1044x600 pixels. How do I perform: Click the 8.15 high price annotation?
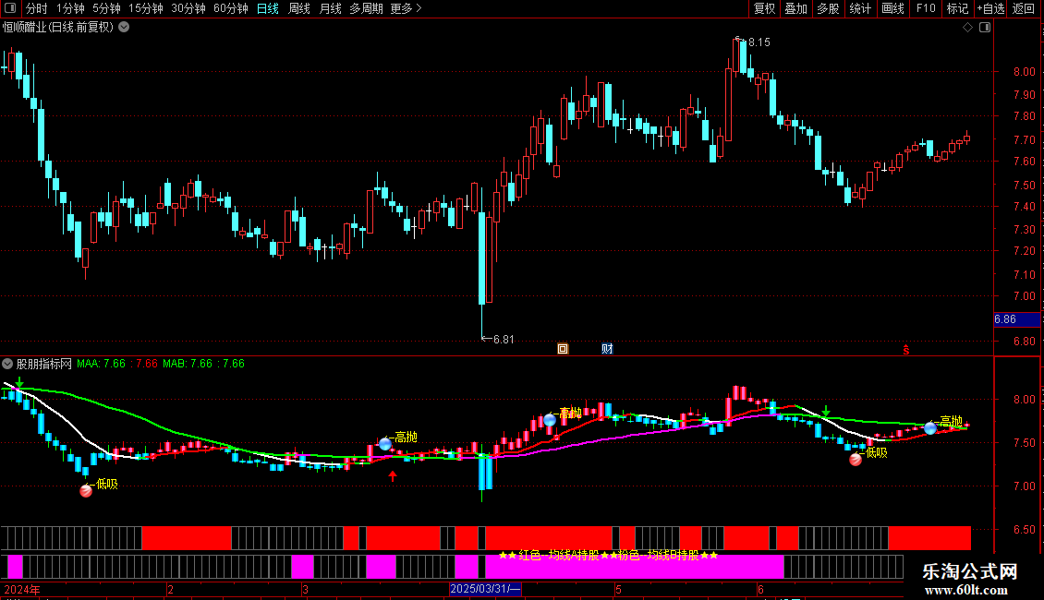(x=759, y=42)
